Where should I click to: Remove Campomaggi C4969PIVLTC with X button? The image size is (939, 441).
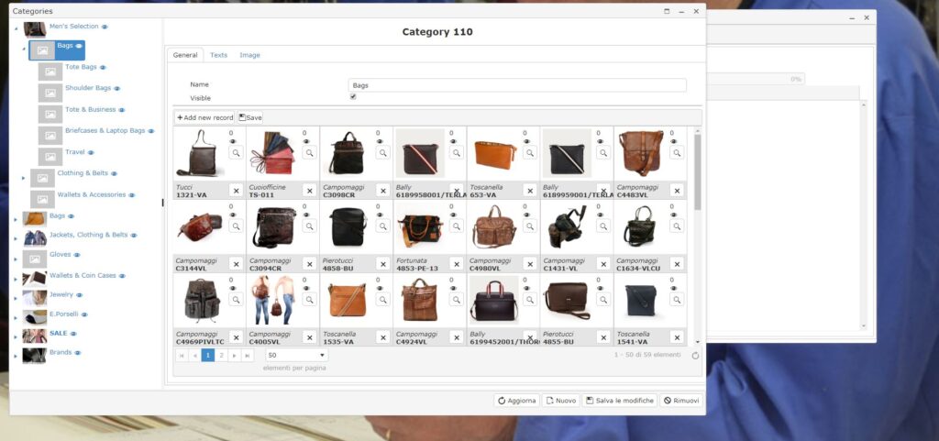(236, 337)
